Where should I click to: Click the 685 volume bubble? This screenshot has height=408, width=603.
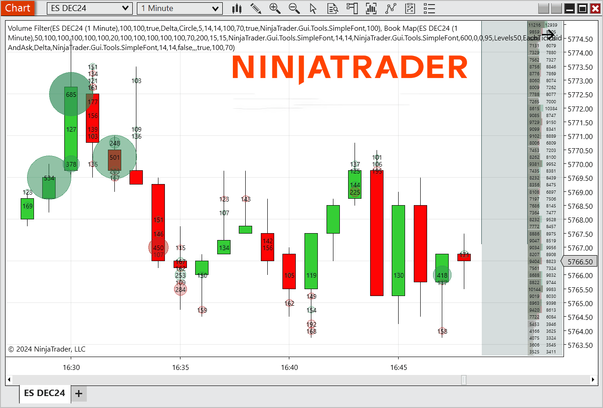click(71, 95)
